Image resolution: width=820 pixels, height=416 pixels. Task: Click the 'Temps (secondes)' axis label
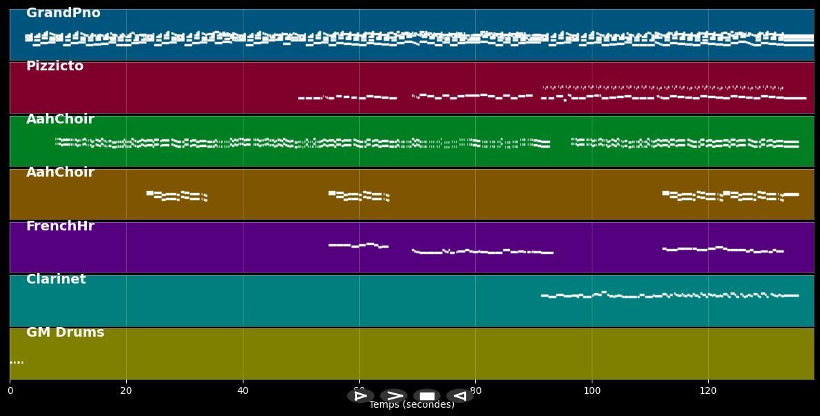coord(411,405)
